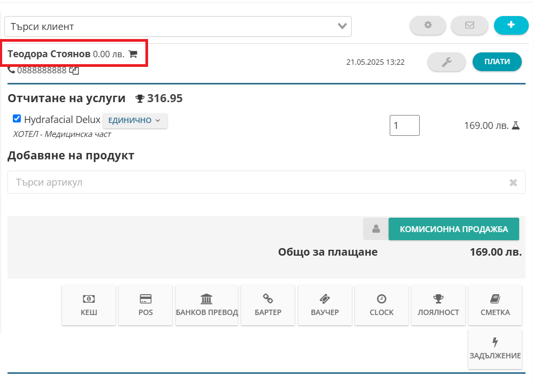Click the person icon beside commission sale
The image size is (533, 384).
(376, 229)
